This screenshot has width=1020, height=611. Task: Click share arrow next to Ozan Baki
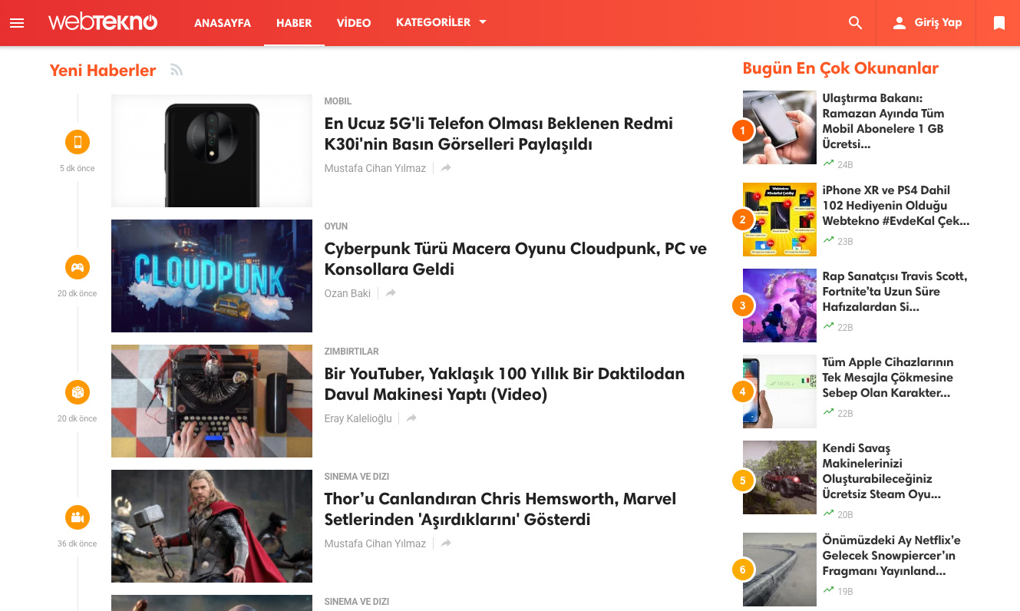tap(391, 293)
